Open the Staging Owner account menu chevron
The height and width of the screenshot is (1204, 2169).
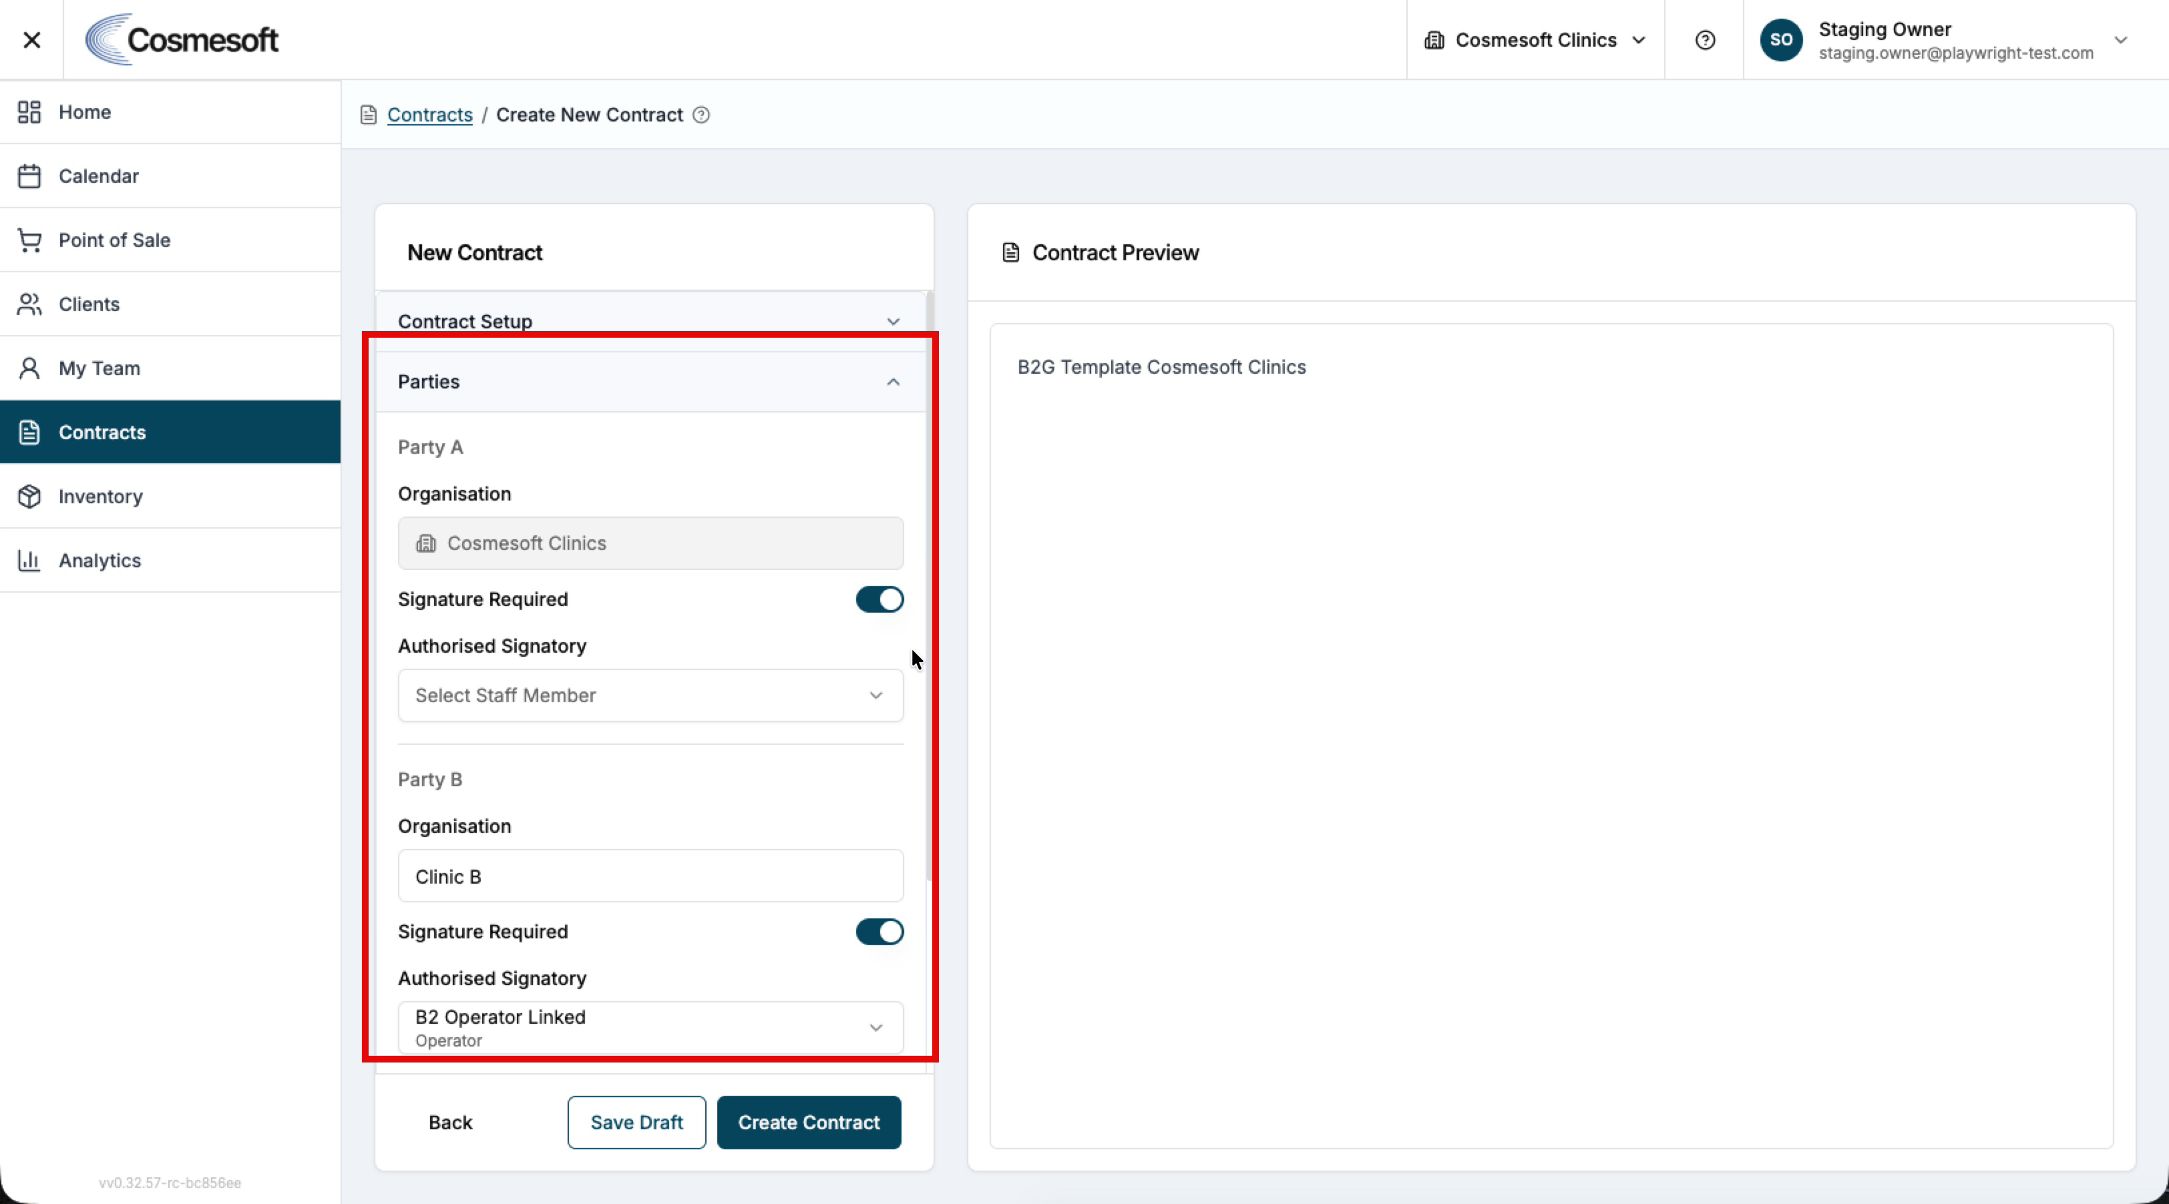2120,39
